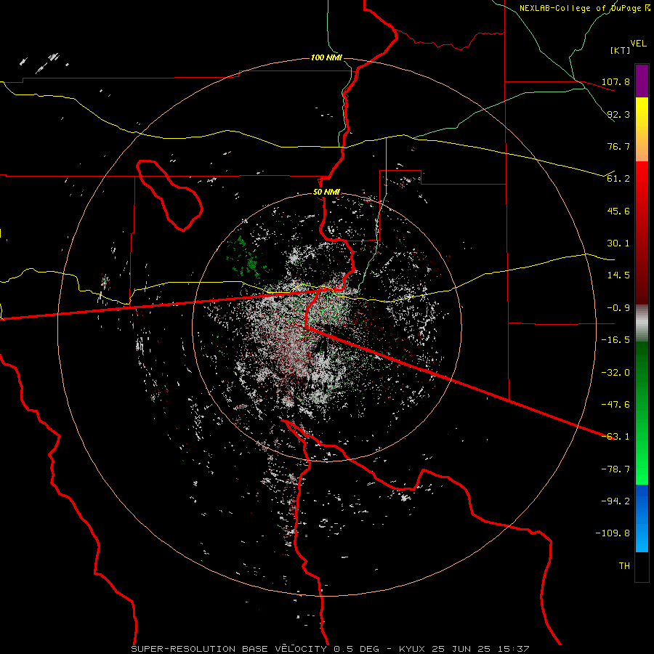Click the 100 NMI range ring label
The width and height of the screenshot is (654, 654).
326,57
